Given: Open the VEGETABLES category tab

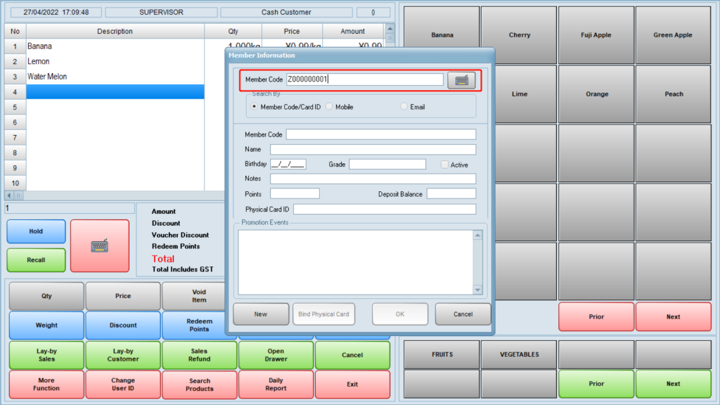Looking at the screenshot, I should (519, 354).
